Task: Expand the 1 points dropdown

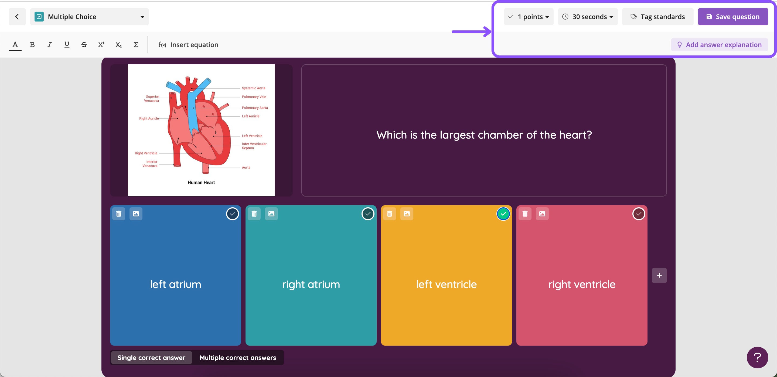Action: [529, 17]
